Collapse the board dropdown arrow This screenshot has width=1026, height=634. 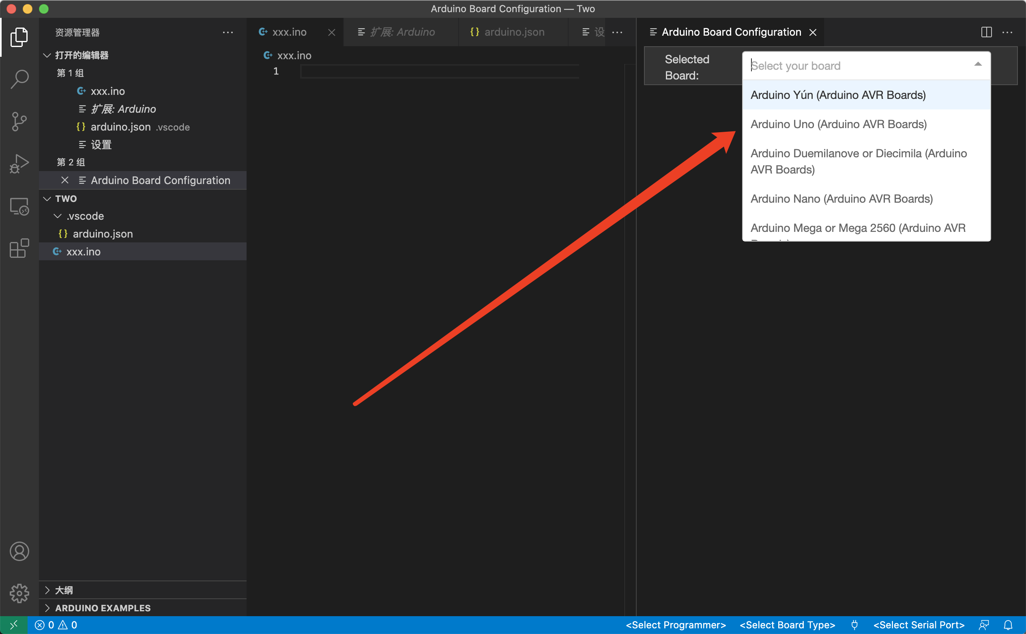[978, 64]
